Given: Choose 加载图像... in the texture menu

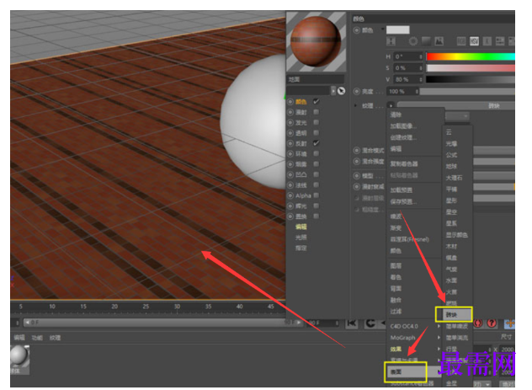Looking at the screenshot, I should (403, 126).
